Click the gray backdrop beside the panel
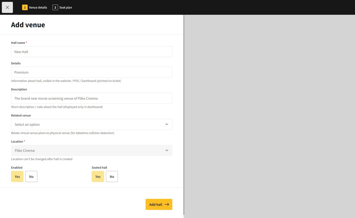Image resolution: width=355 pixels, height=218 pixels. 269,114
